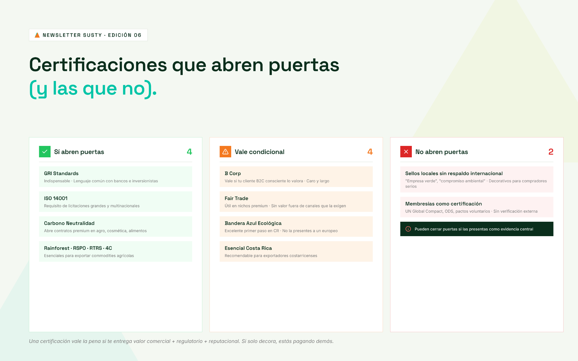Image resolution: width=578 pixels, height=361 pixels.
Task: Click the teal subtitle '(y las que no).'
Action: [x=93, y=89]
